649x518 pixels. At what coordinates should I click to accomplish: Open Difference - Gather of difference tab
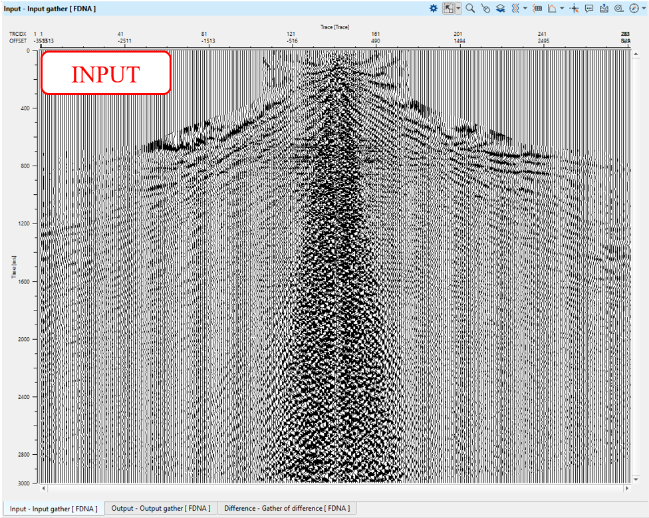[286, 509]
